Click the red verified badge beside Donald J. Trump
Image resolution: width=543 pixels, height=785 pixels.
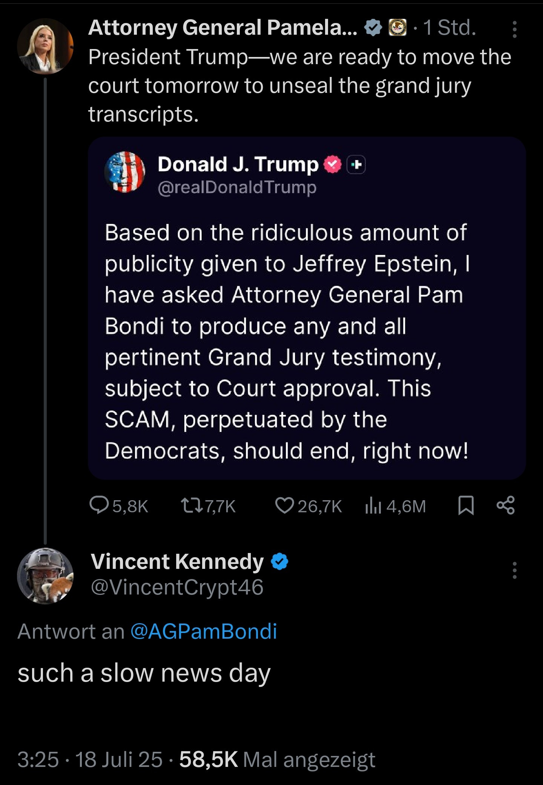333,164
